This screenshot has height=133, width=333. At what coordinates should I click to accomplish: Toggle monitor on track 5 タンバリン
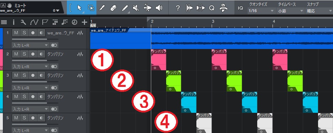click(x=41, y=118)
